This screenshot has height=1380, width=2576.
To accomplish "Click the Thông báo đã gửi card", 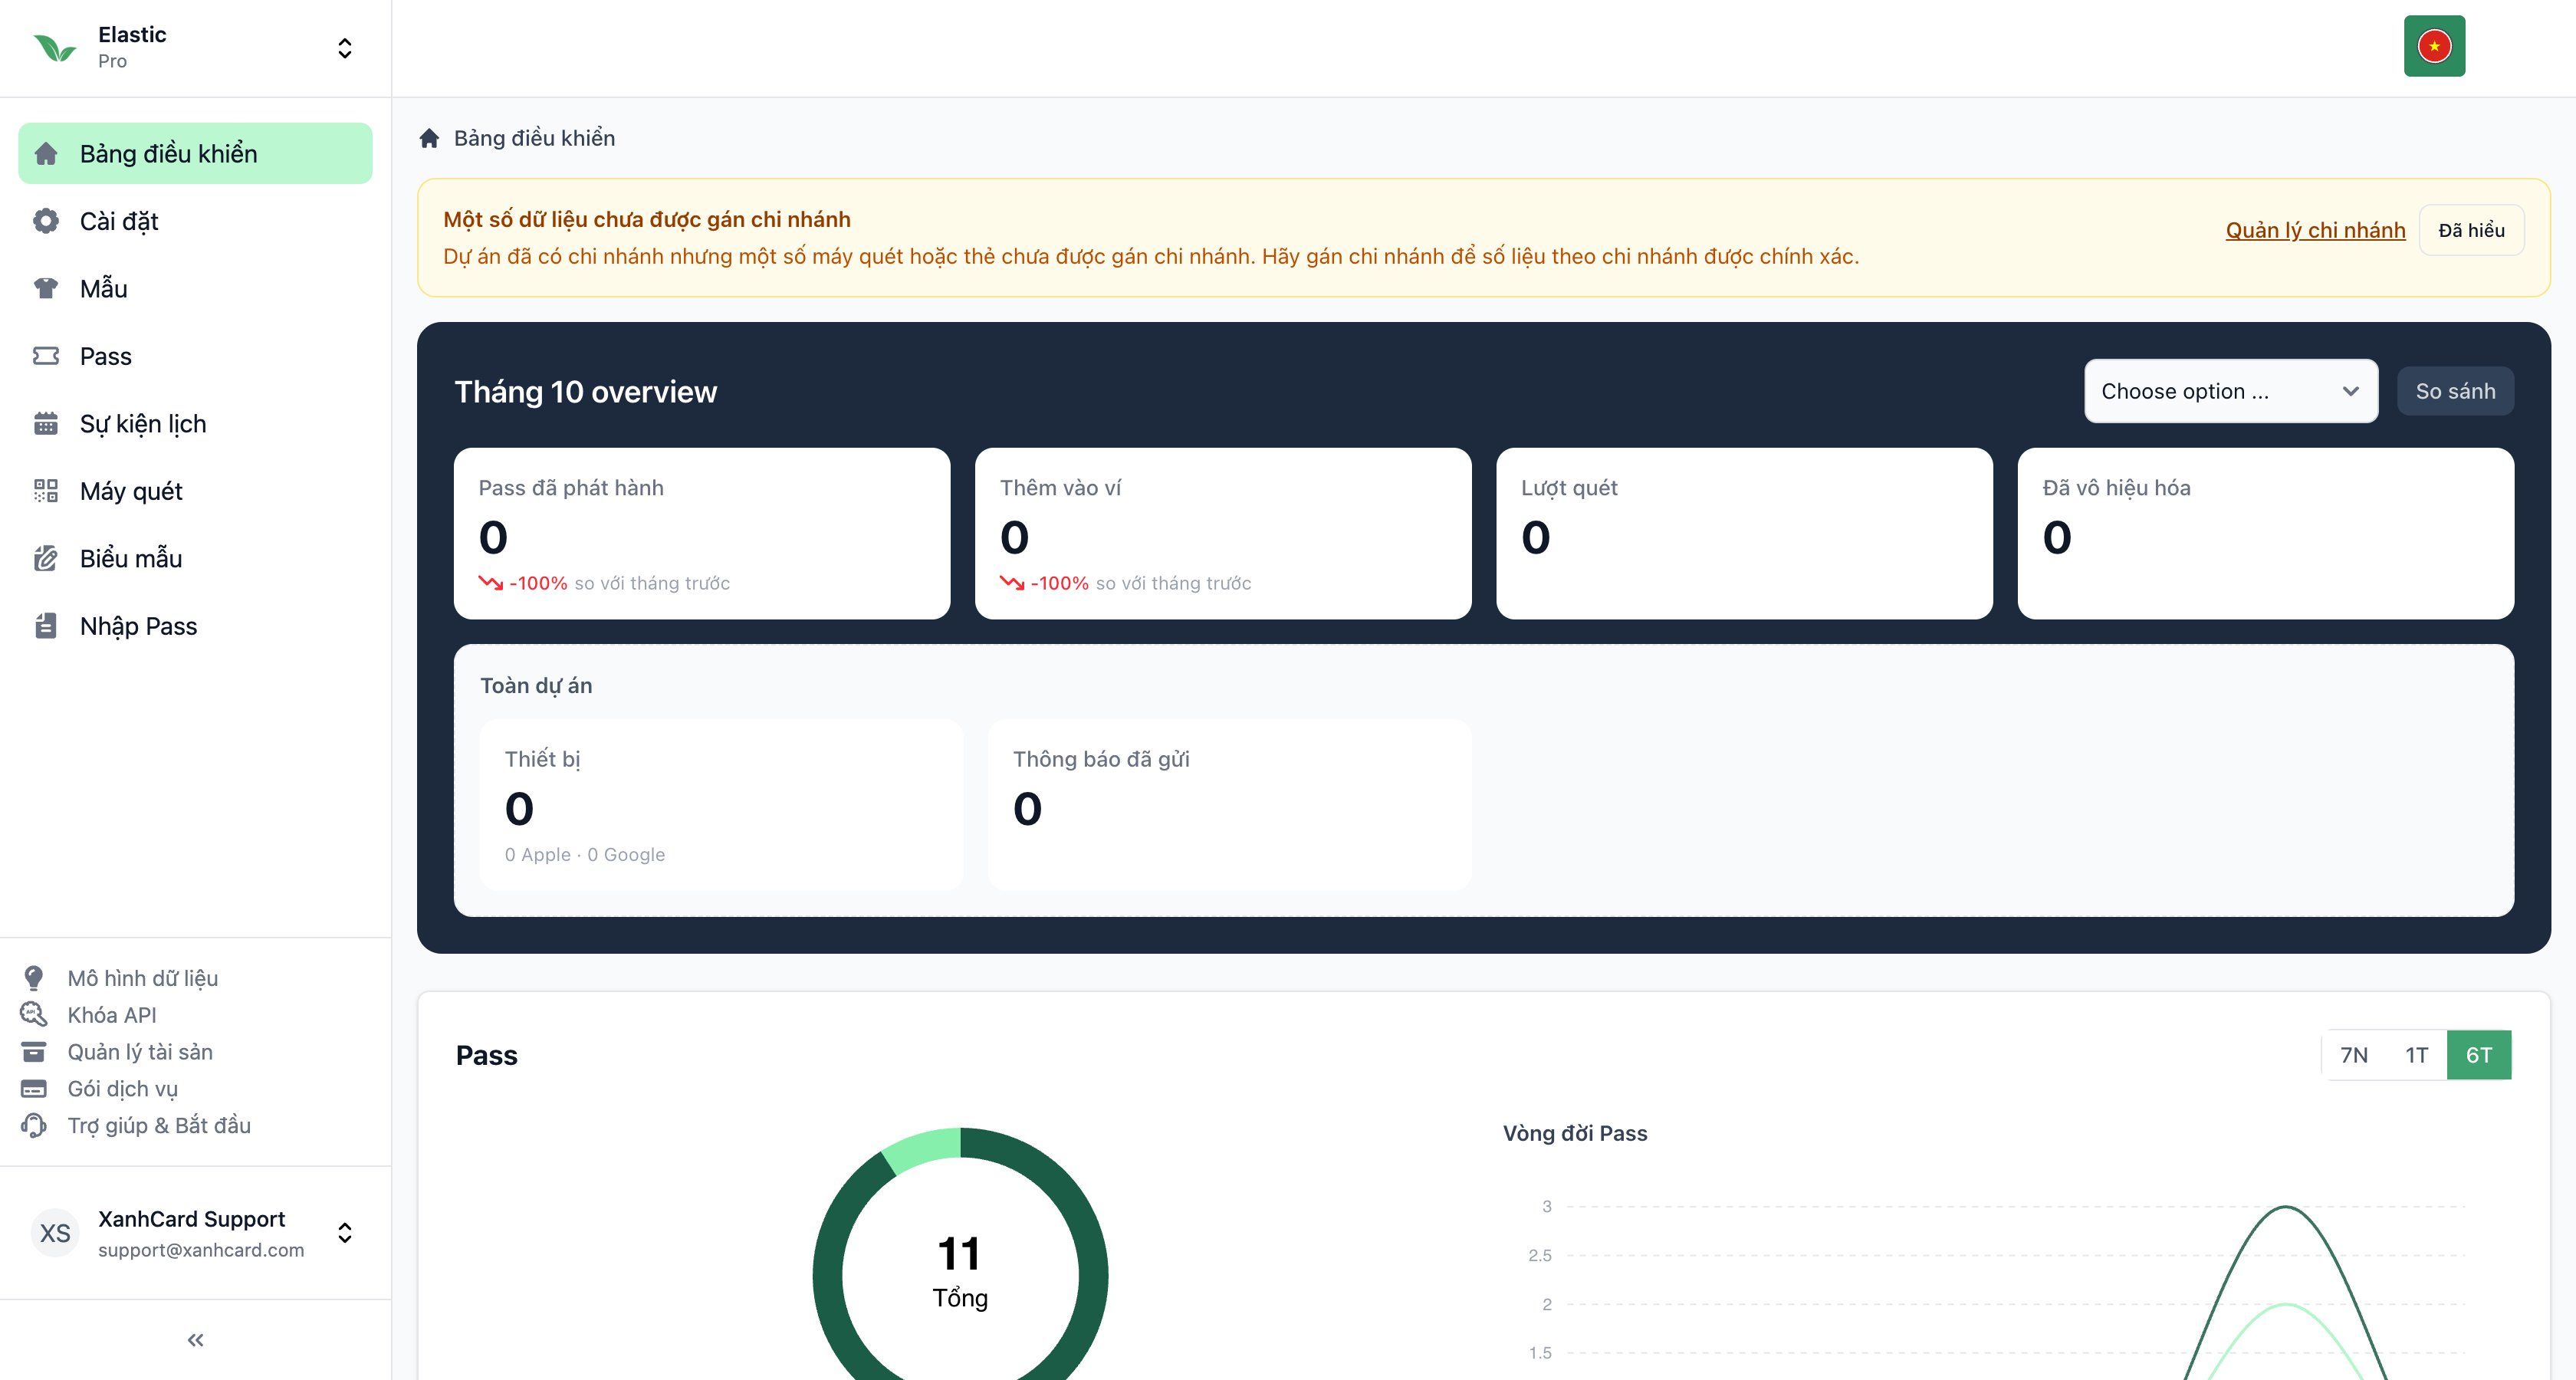I will coord(1229,804).
